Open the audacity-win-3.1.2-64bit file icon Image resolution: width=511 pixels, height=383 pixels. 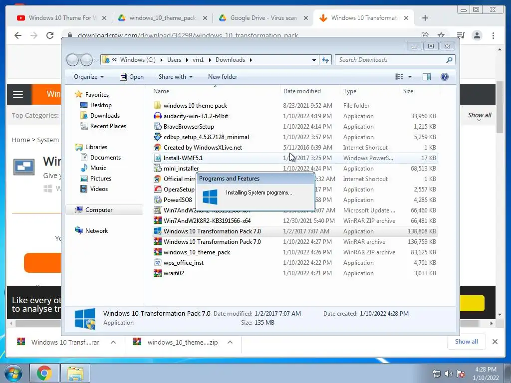tap(157, 116)
